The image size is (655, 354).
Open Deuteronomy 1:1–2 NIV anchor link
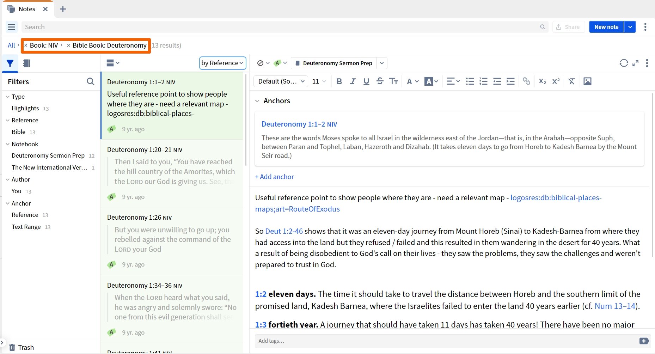point(299,124)
